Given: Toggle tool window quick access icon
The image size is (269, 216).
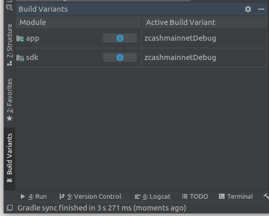Looking at the screenshot, I should tap(10, 208).
